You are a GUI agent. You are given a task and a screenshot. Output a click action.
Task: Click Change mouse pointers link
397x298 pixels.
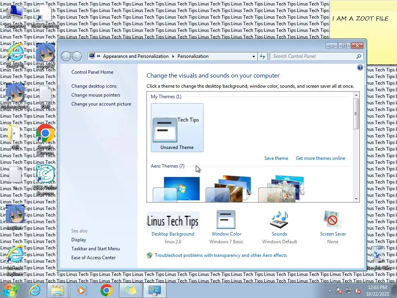point(96,95)
